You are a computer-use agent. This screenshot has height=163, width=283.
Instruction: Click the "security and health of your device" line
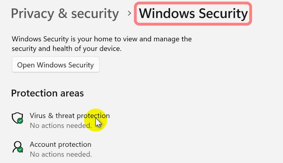[x=67, y=49]
